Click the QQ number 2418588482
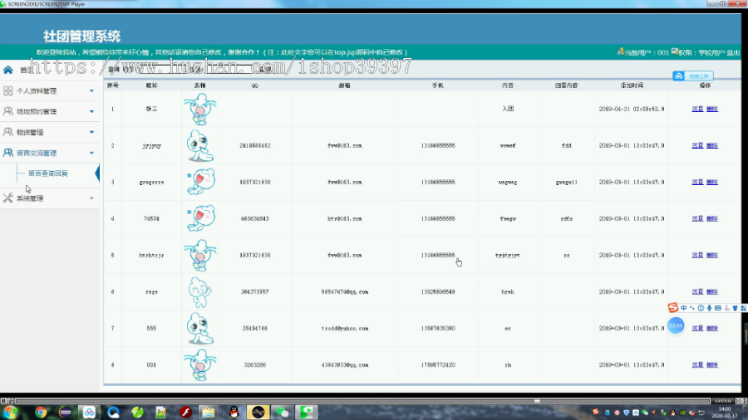 (255, 146)
